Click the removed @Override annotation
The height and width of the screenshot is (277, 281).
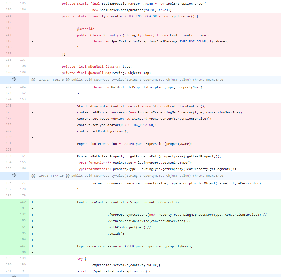point(85,29)
